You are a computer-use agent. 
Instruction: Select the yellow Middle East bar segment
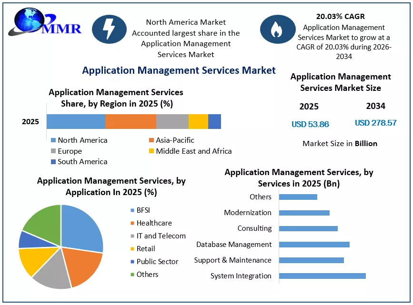pyautogui.click(x=198, y=122)
